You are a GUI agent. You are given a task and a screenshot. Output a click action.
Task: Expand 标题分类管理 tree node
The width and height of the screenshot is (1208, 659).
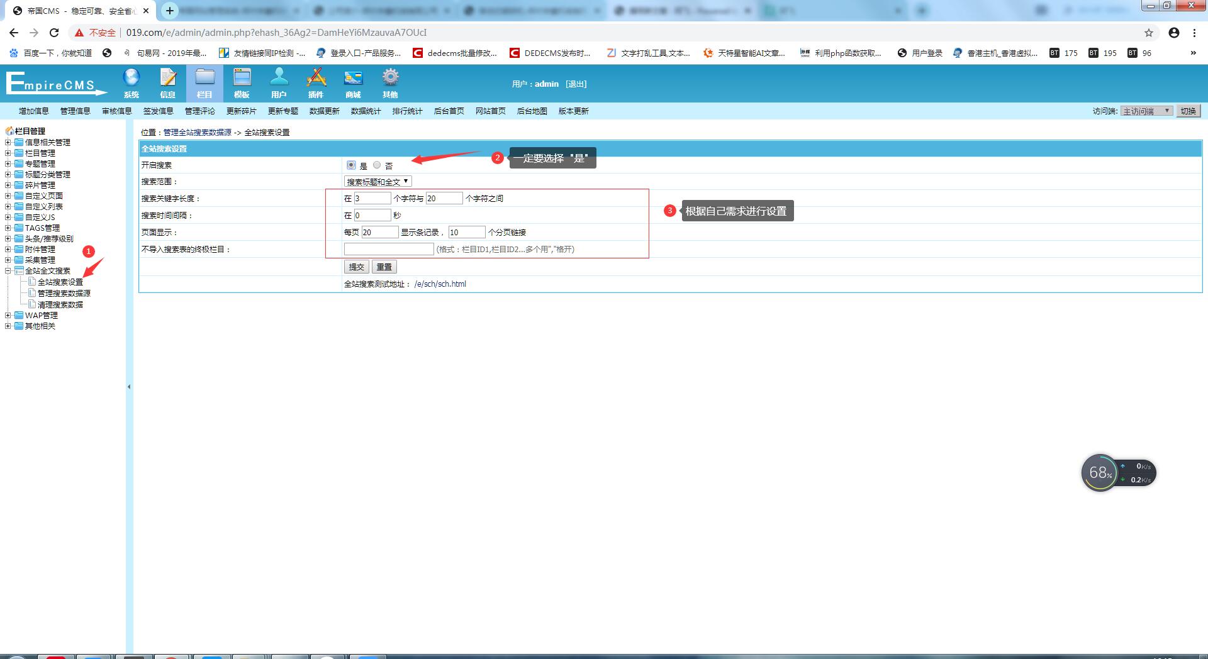(x=8, y=174)
